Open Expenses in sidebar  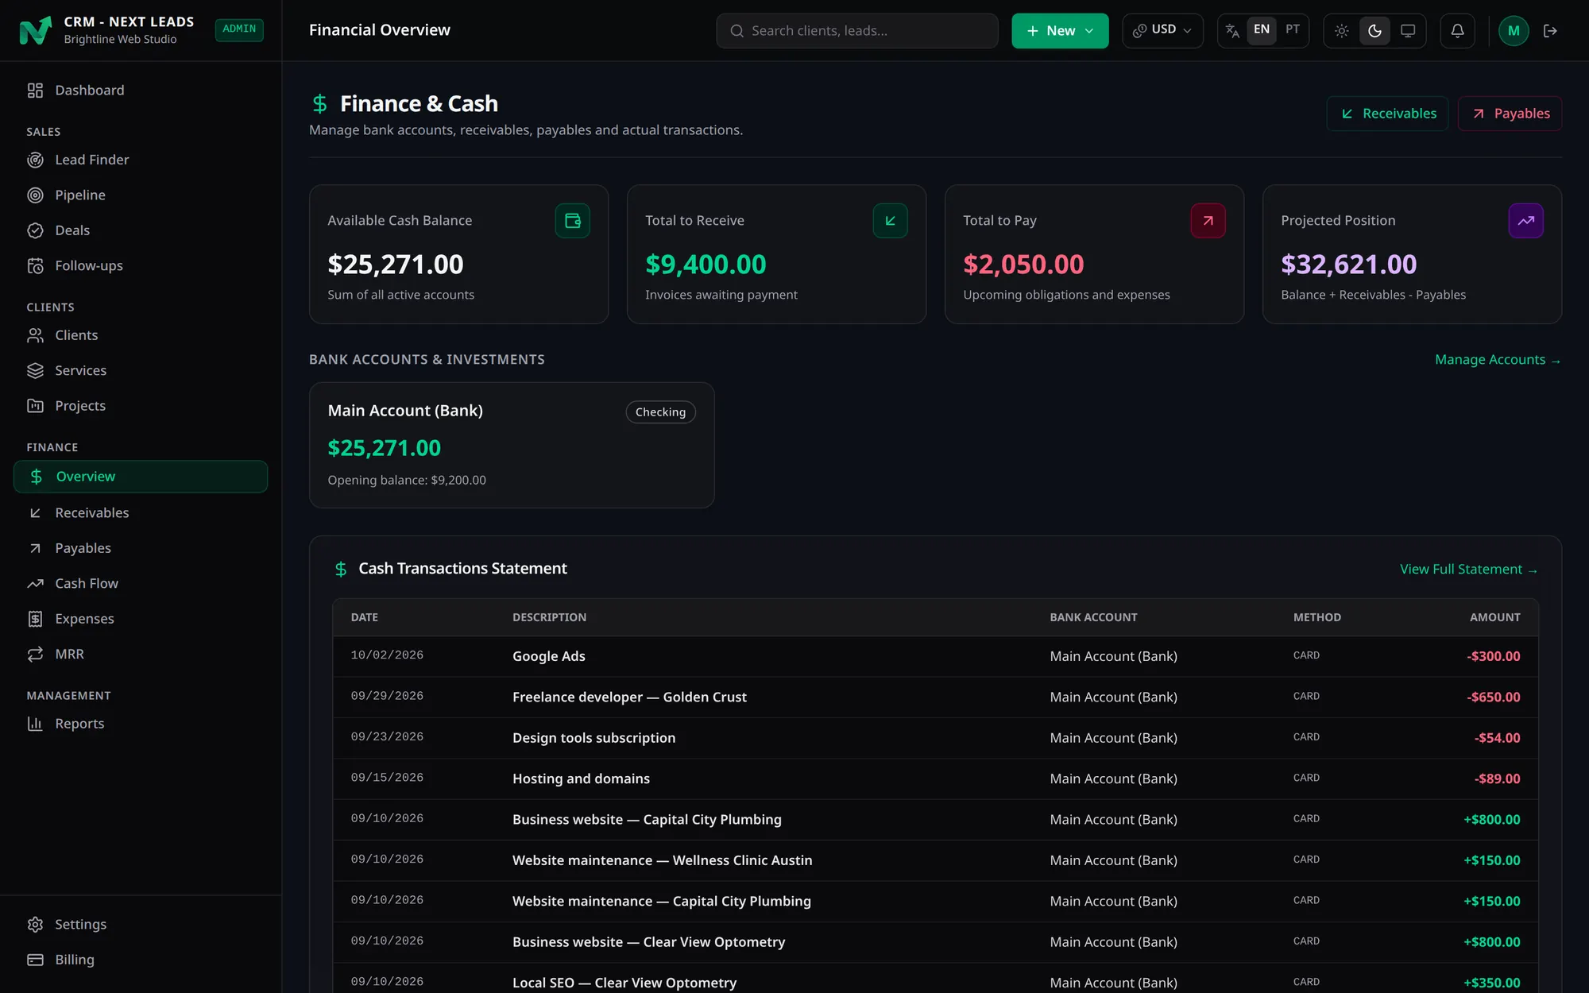[x=141, y=619]
